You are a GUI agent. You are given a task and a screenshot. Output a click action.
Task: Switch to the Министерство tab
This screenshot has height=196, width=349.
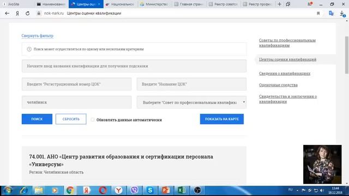[154, 4]
